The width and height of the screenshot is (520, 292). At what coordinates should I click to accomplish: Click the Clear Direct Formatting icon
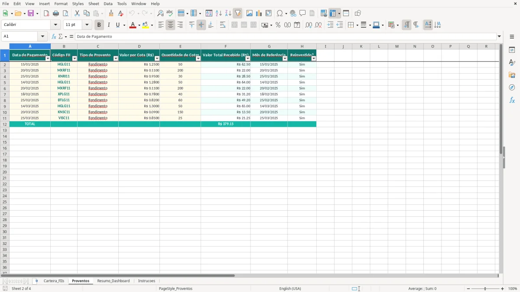[121, 13]
